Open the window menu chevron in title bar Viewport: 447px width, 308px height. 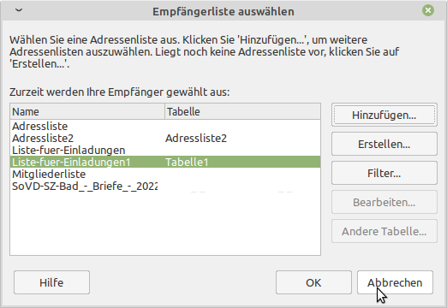[19, 10]
